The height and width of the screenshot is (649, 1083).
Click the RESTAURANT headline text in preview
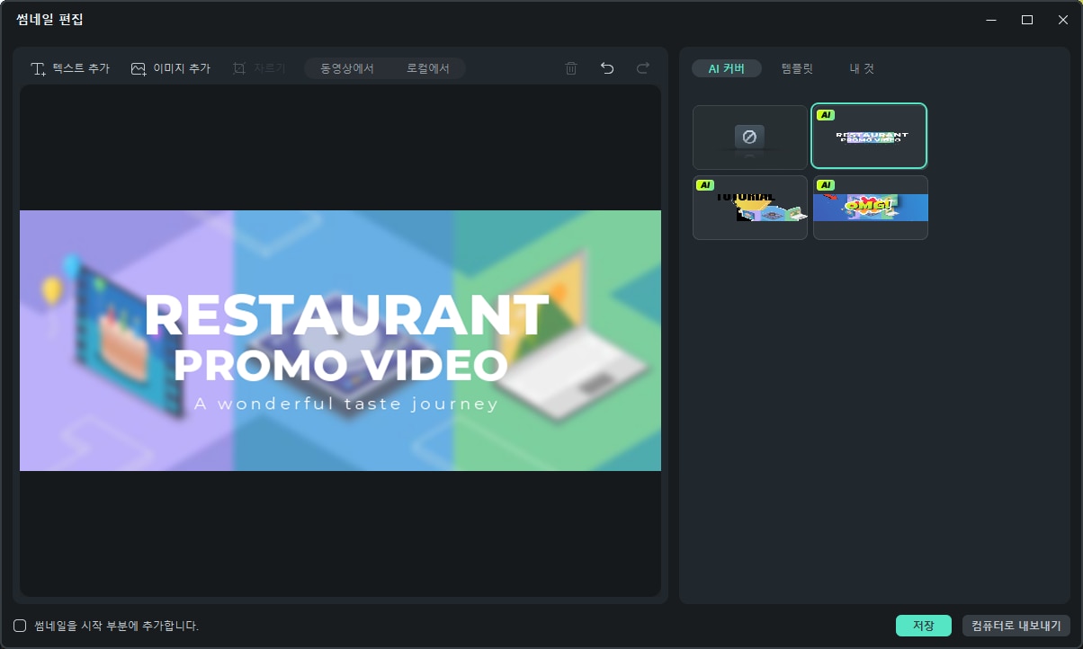point(346,316)
